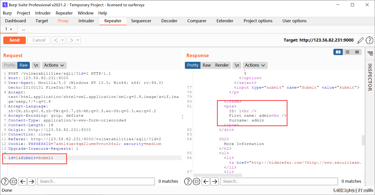Click the Burp Suite logo in the title bar
This screenshot has width=375, height=195.
tap(5, 5)
